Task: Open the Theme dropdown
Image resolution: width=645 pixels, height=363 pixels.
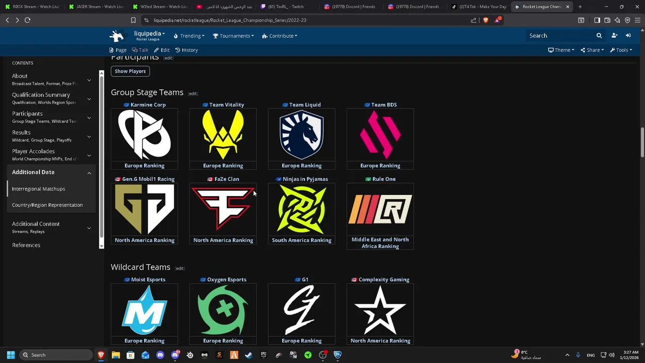Action: (561, 50)
